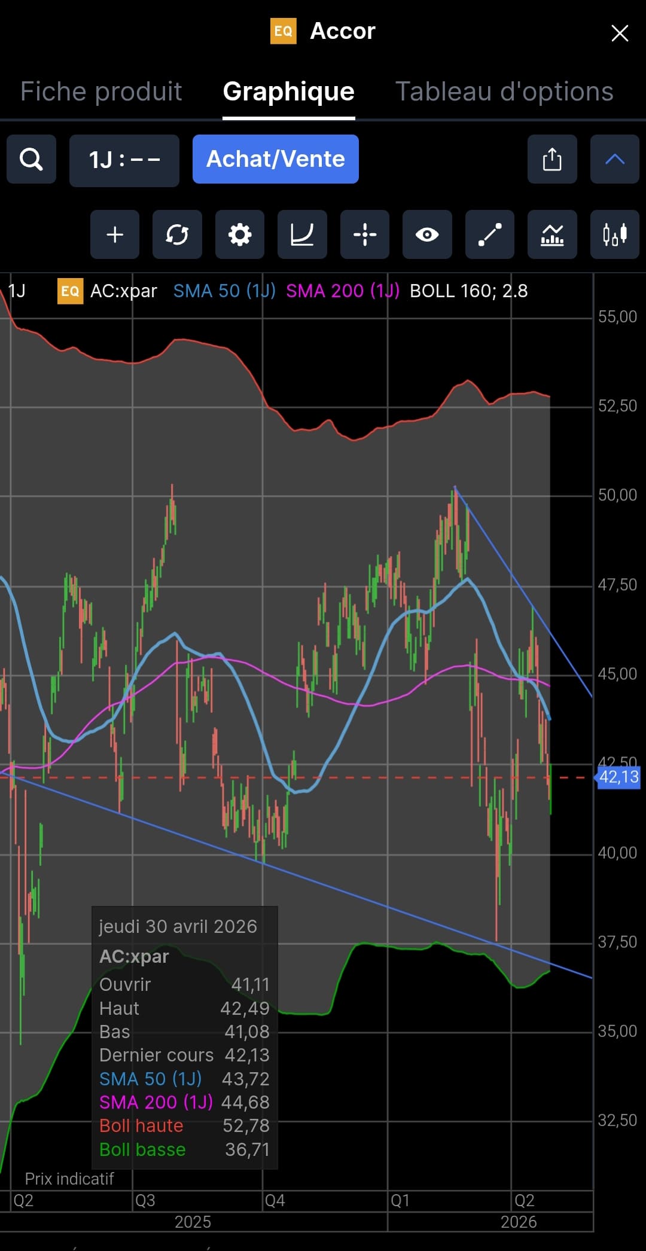Viewport: 646px width, 1251px height.
Task: Open the instrument search magnifier
Action: tap(31, 159)
